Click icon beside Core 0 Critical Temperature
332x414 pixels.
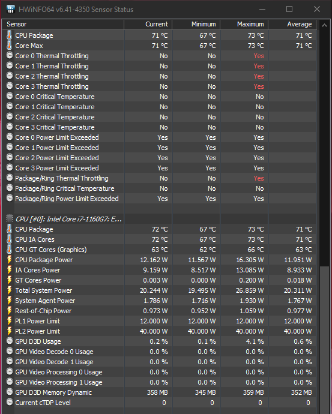tap(10, 97)
